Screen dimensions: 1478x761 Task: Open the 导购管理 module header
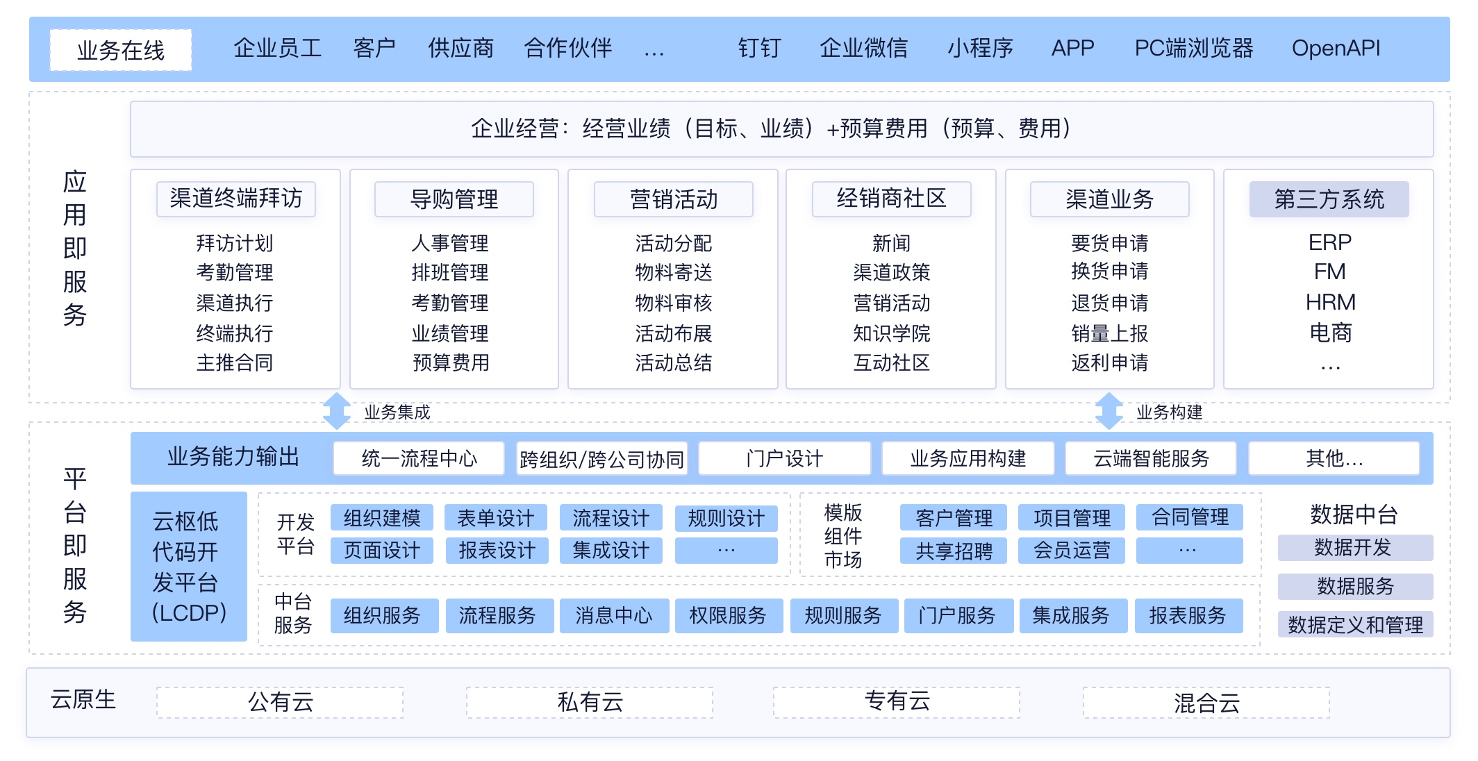454,199
